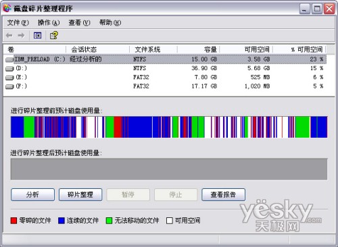Screen dimensions: 338x247
Task: Open the 帮助(H) menu
Action: coord(110,22)
